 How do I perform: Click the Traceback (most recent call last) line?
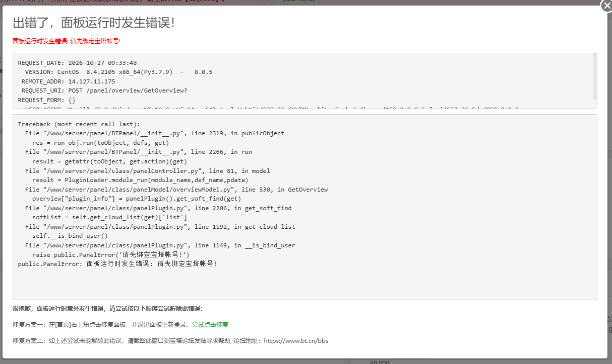pos(79,124)
